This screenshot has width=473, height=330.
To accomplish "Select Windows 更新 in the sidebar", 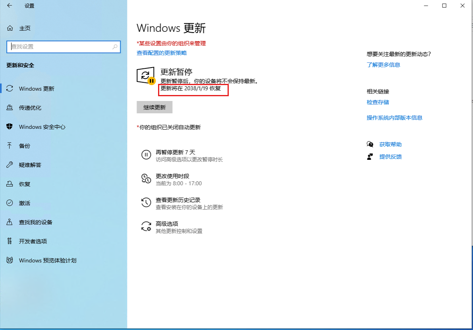I will click(64, 88).
